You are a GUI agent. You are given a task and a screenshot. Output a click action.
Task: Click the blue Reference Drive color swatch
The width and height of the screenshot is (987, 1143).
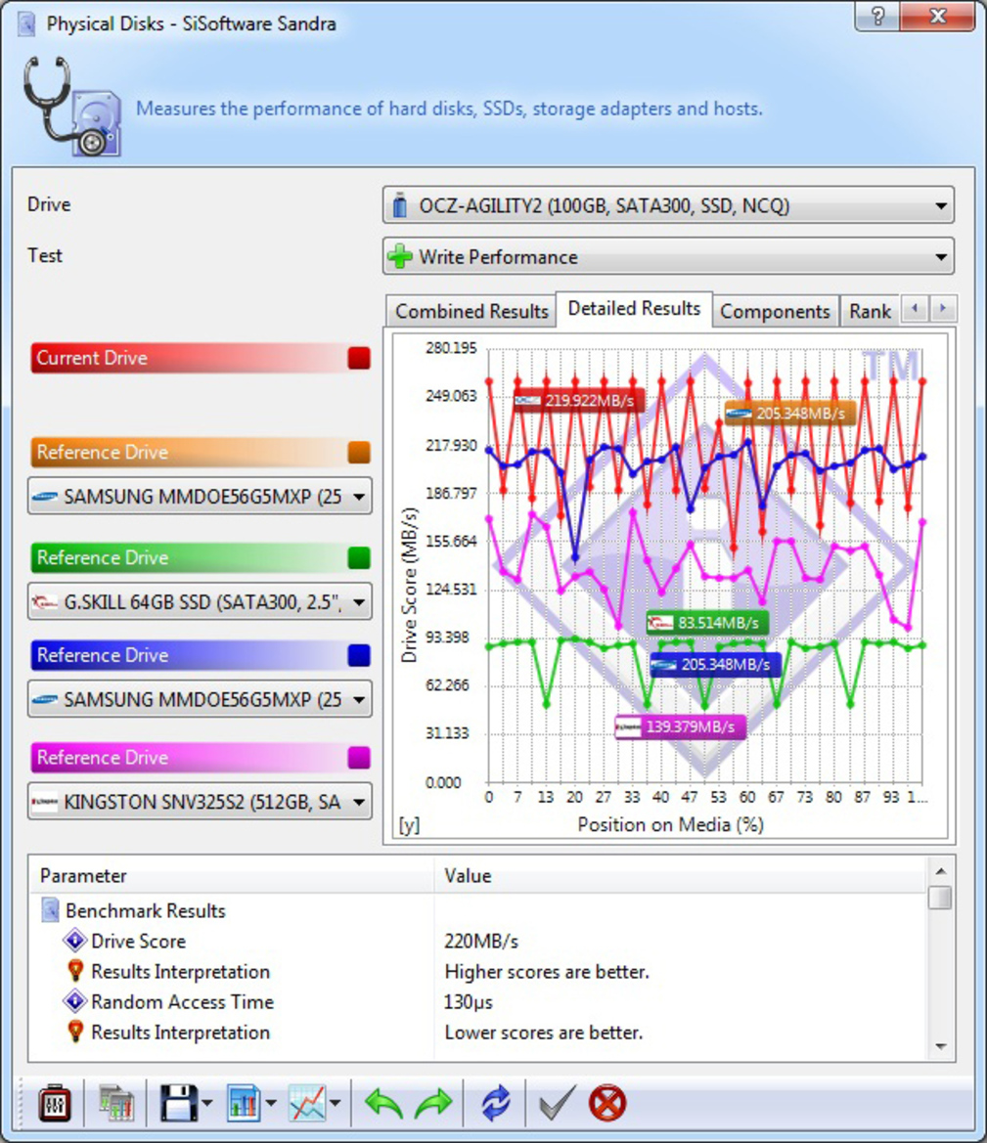(x=359, y=655)
